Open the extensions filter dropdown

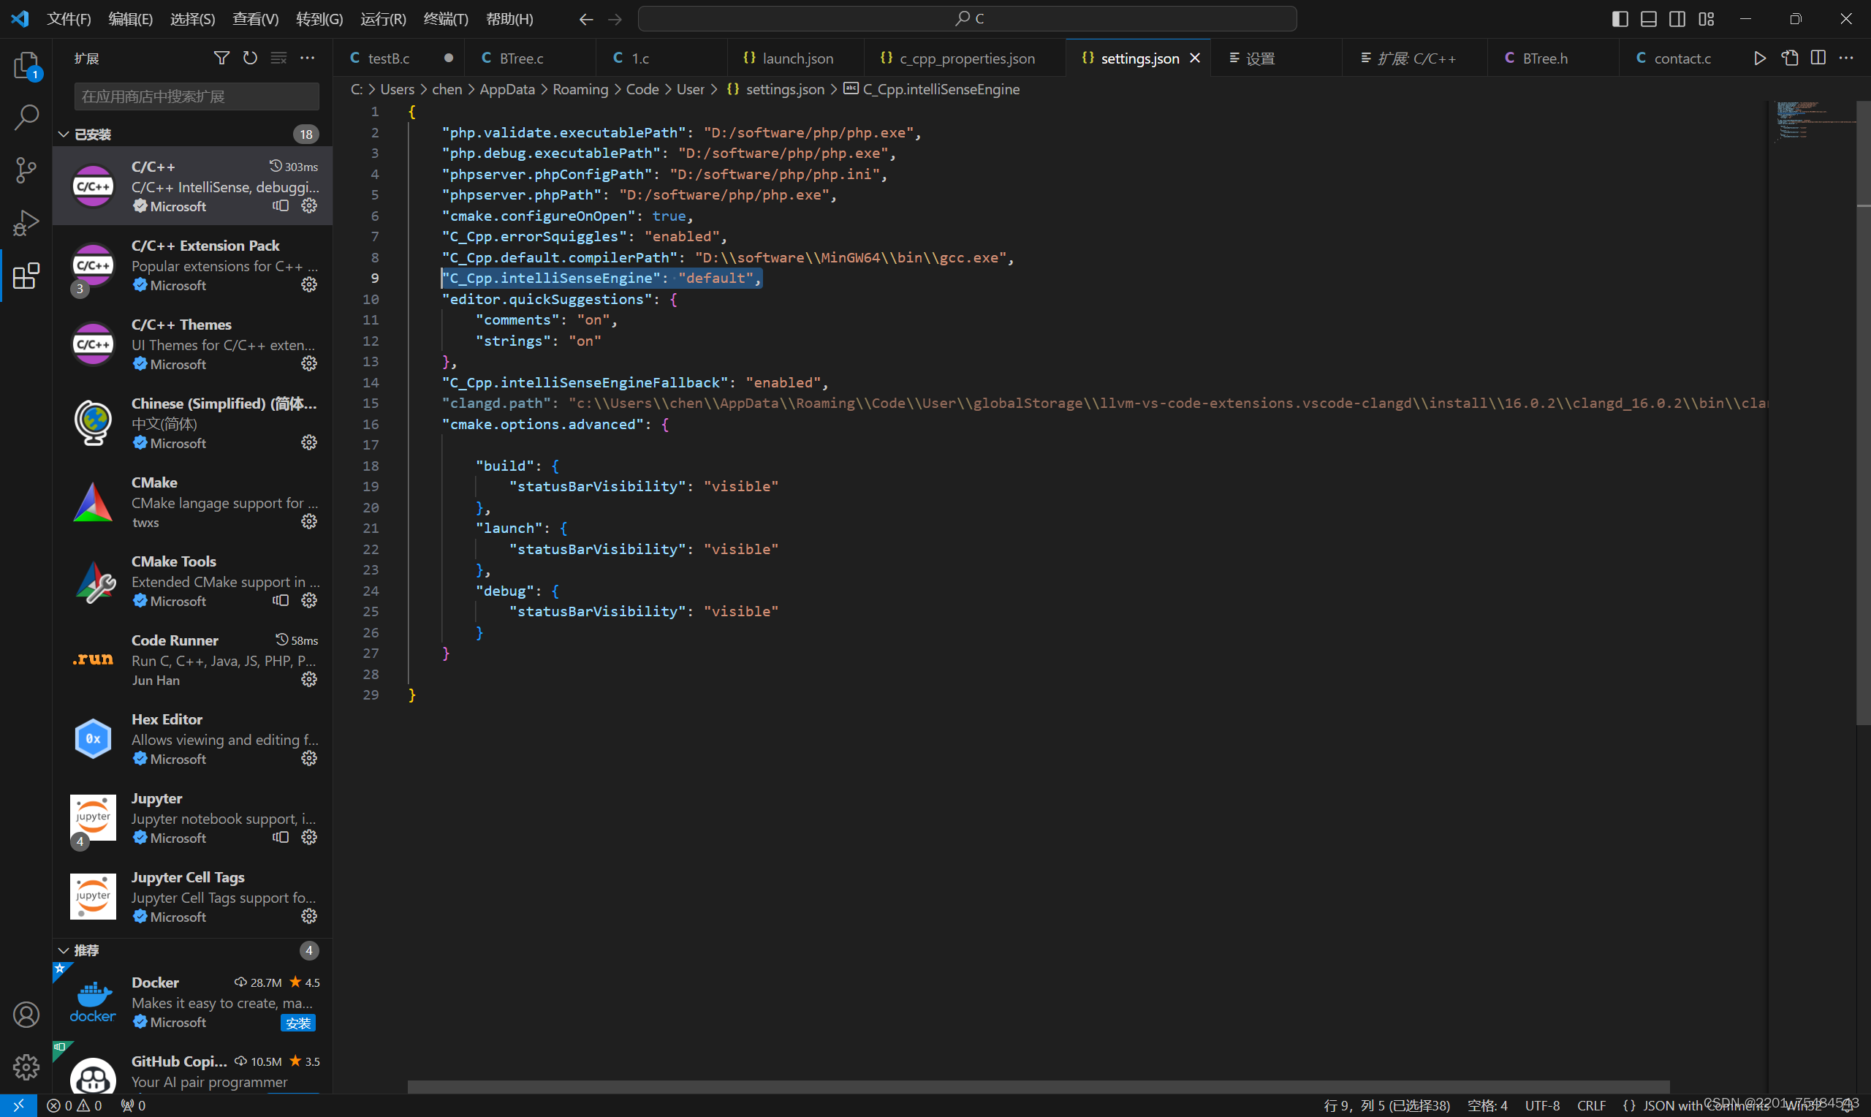pos(221,58)
